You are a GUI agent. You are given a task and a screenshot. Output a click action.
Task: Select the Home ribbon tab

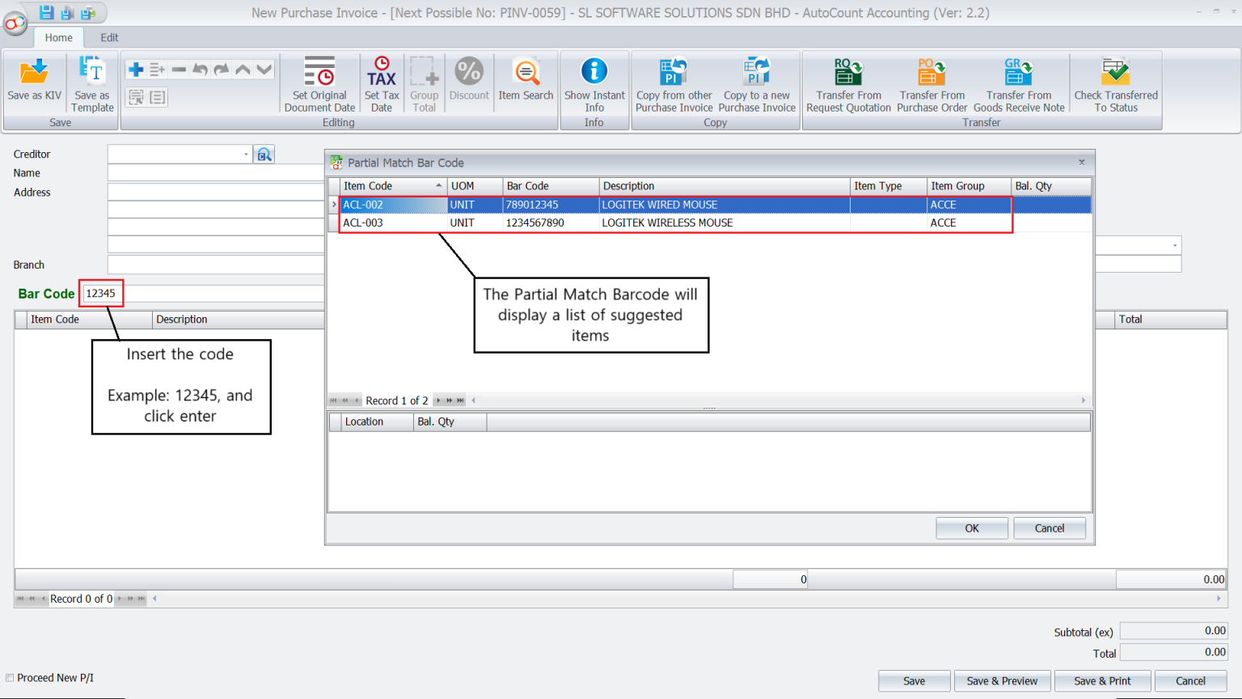point(57,37)
